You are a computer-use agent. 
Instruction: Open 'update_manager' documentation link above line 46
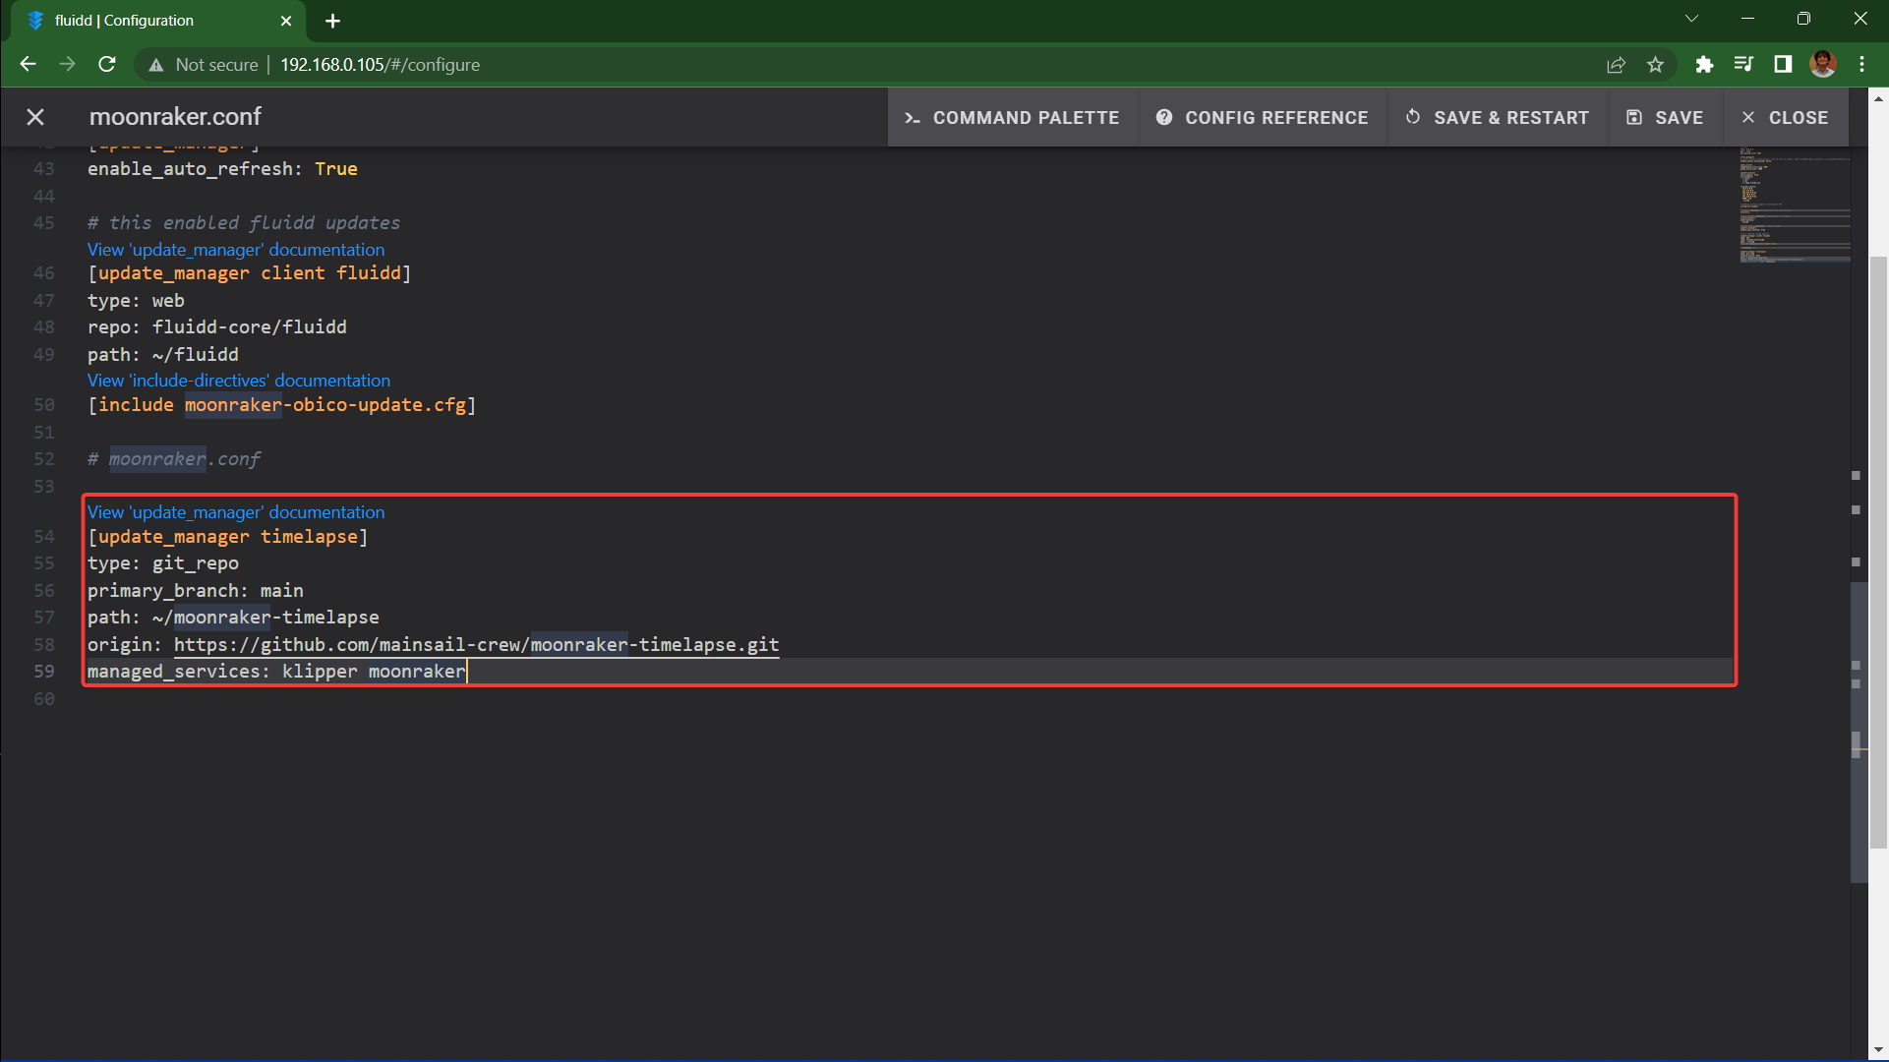tap(236, 250)
